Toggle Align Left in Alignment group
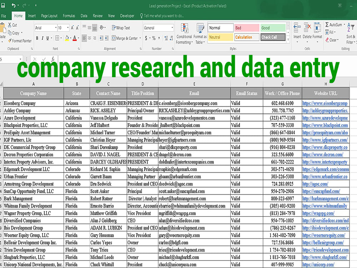The image size is (357, 268). [84, 38]
